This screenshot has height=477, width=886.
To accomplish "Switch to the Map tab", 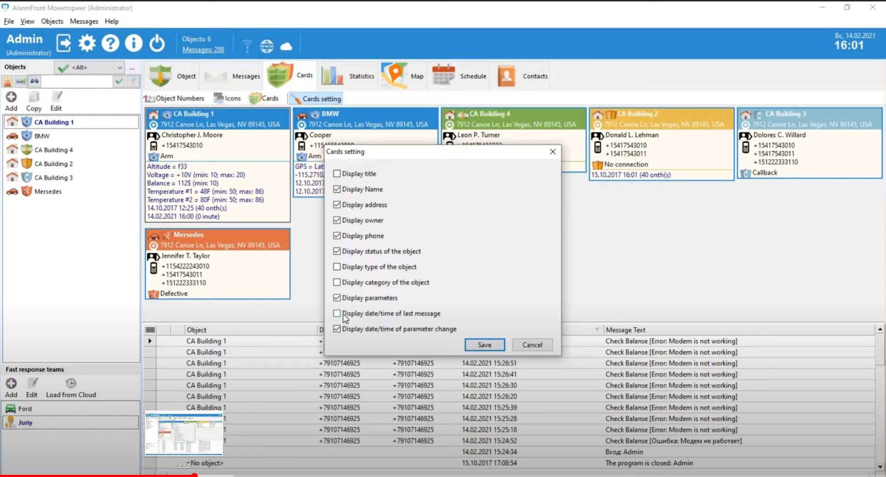I will pos(402,76).
